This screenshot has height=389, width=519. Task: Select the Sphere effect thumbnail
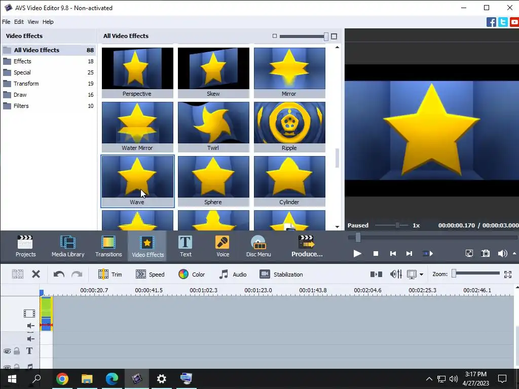tap(213, 181)
